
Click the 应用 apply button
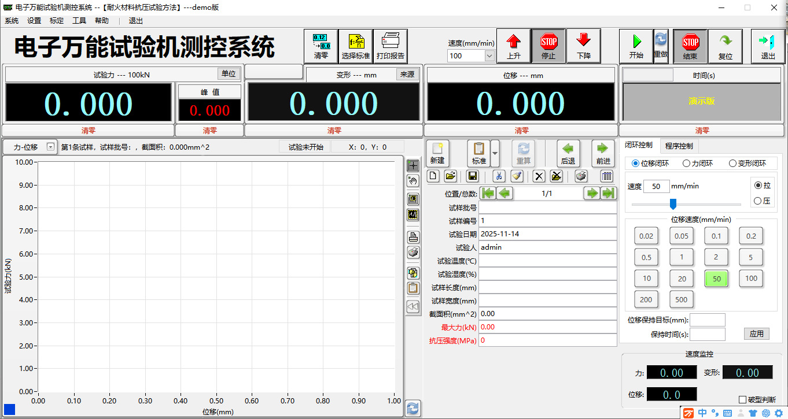pos(756,333)
